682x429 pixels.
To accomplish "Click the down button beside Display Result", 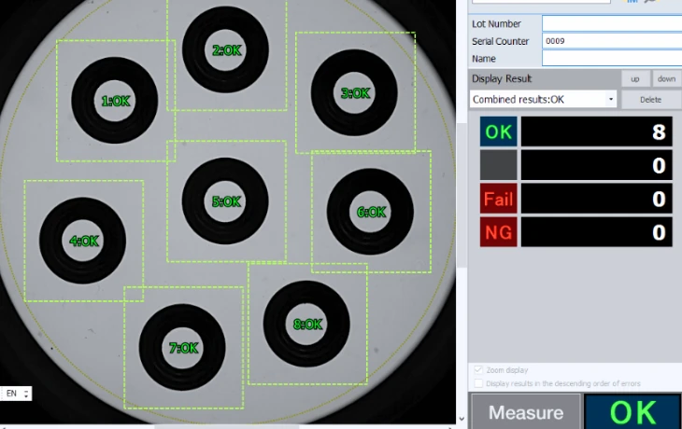I will click(x=665, y=78).
